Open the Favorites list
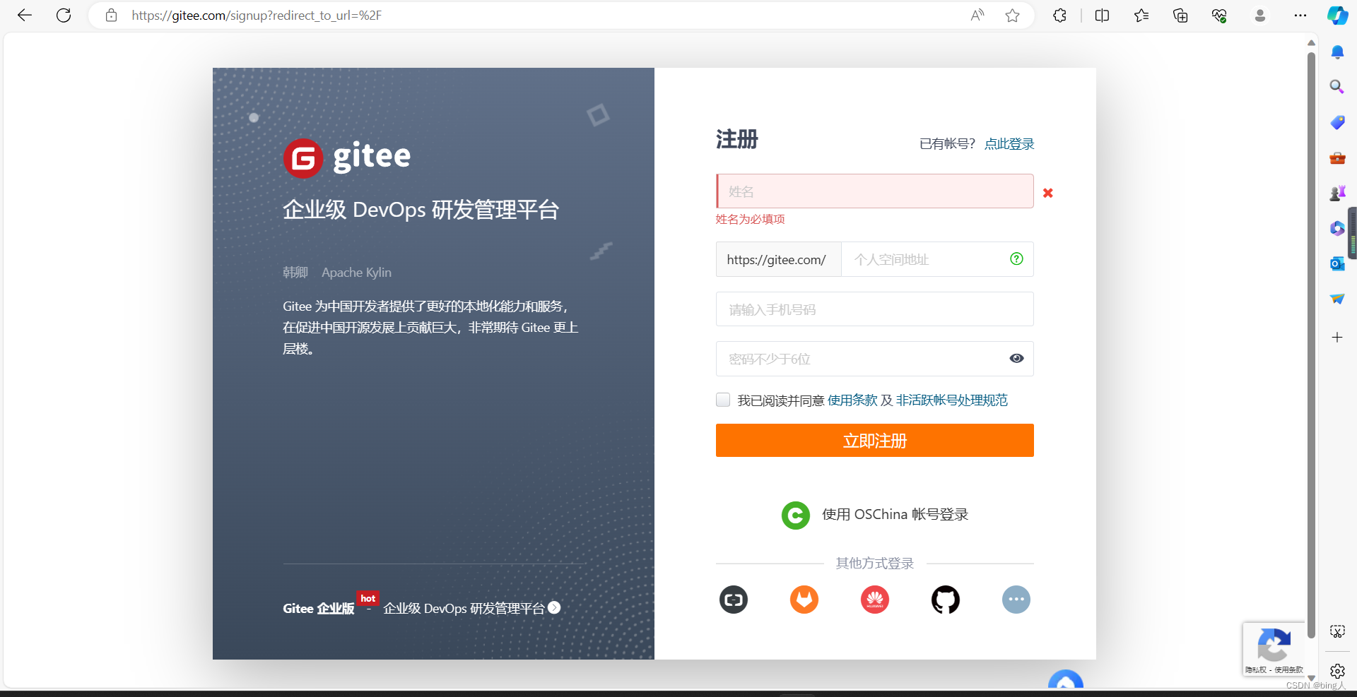Viewport: 1357px width, 697px height. click(x=1141, y=15)
